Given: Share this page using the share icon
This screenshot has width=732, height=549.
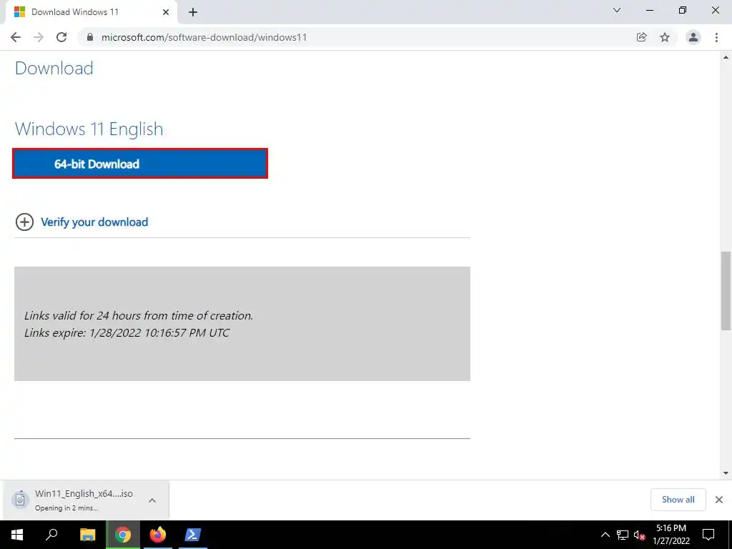Looking at the screenshot, I should tap(642, 37).
